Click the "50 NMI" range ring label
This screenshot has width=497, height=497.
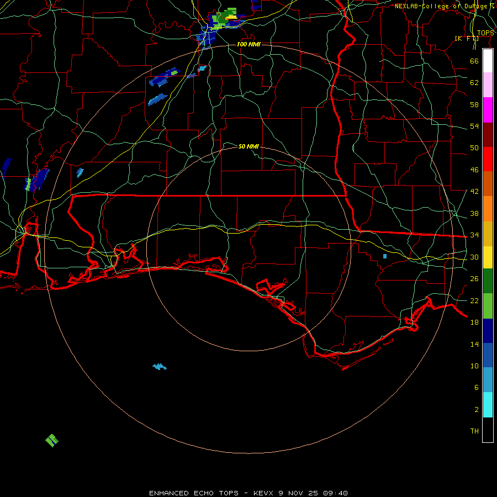[x=248, y=146]
